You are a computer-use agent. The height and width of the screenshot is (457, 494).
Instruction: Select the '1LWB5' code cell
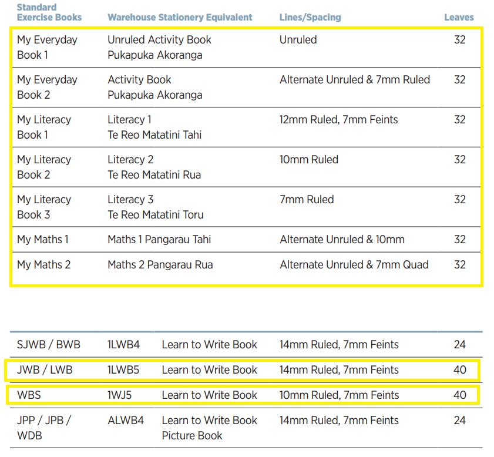pyautogui.click(x=123, y=369)
